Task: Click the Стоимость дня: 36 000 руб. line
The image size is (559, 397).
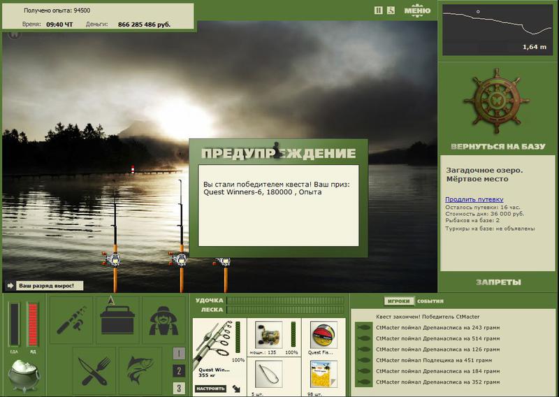Action: pos(484,214)
